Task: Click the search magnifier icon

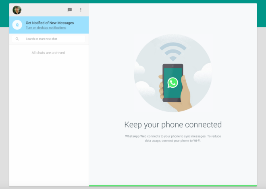Action: tap(17, 39)
